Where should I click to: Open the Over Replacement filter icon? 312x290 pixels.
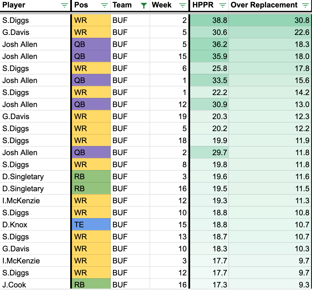305,5
